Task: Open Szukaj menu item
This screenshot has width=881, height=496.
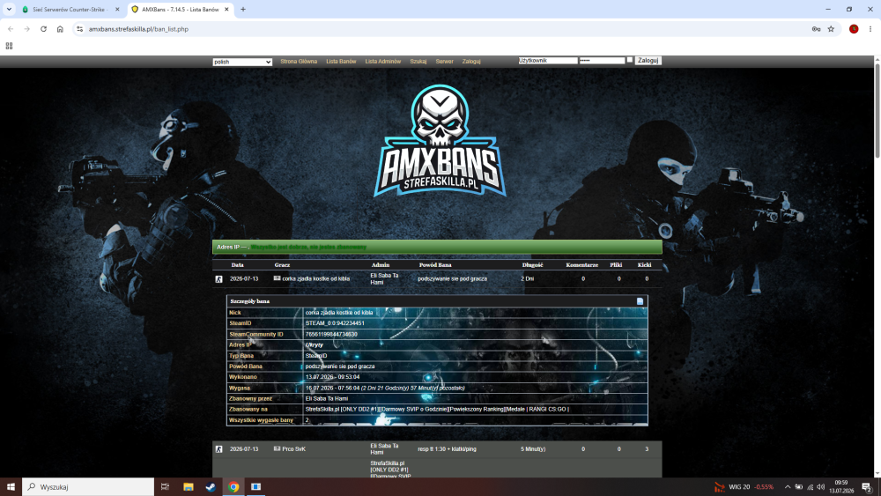Action: tap(418, 61)
